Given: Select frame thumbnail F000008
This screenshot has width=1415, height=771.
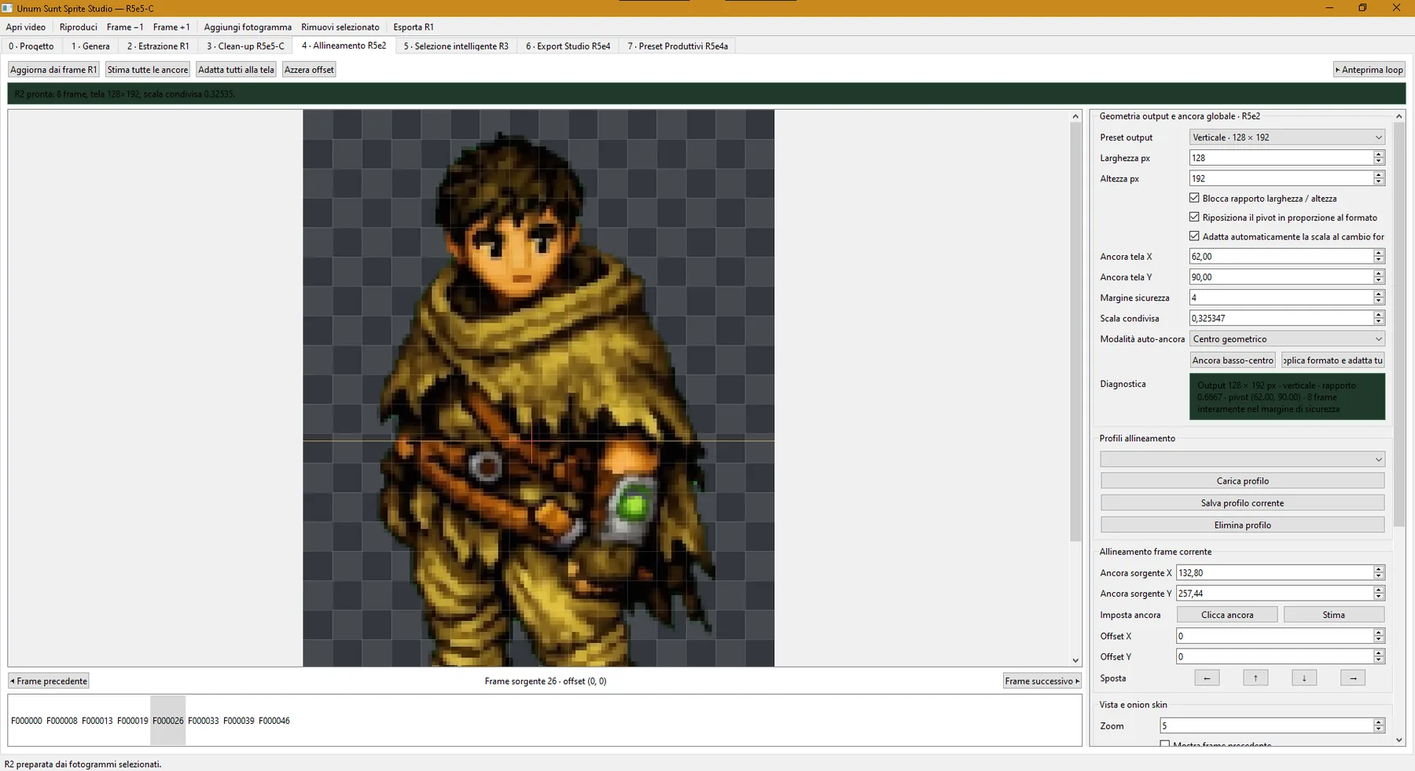Looking at the screenshot, I should click(x=62, y=721).
